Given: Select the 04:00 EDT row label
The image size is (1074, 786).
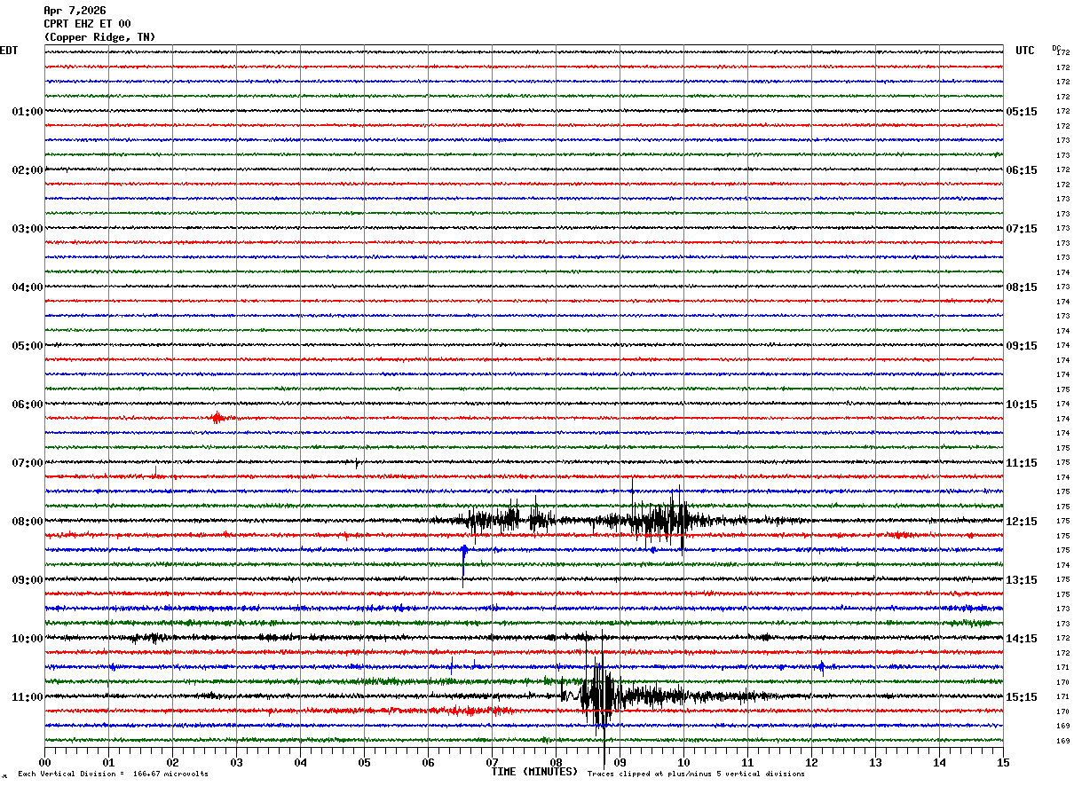Looking at the screenshot, I should click(x=28, y=287).
